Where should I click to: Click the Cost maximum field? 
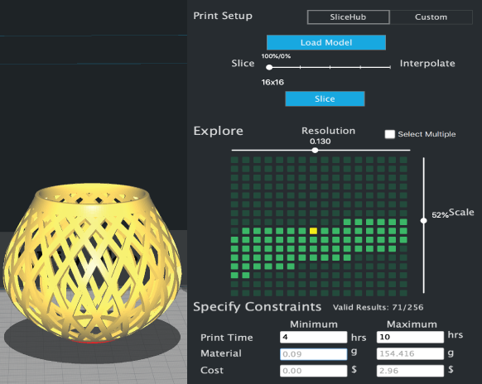coord(410,371)
